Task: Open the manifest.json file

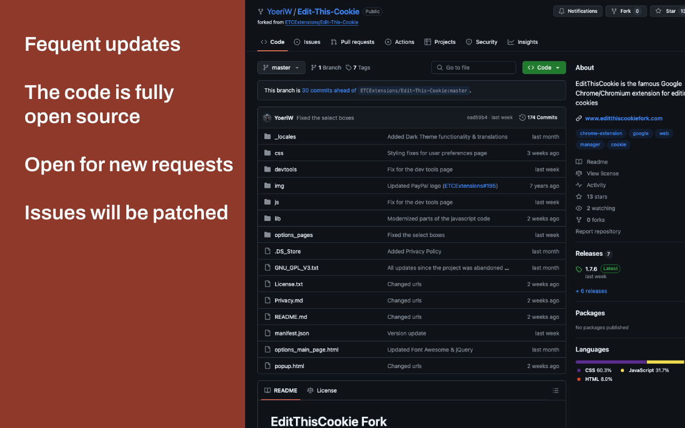Action: (x=292, y=333)
